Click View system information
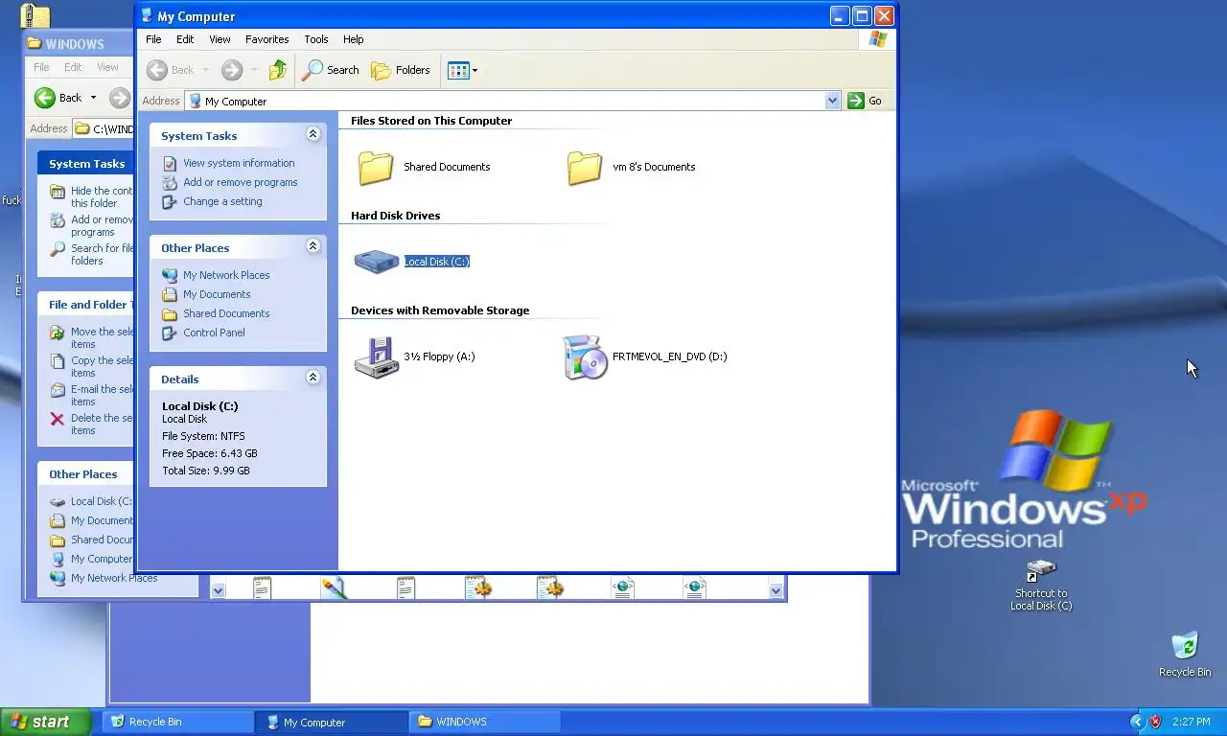The height and width of the screenshot is (736, 1227). [239, 163]
